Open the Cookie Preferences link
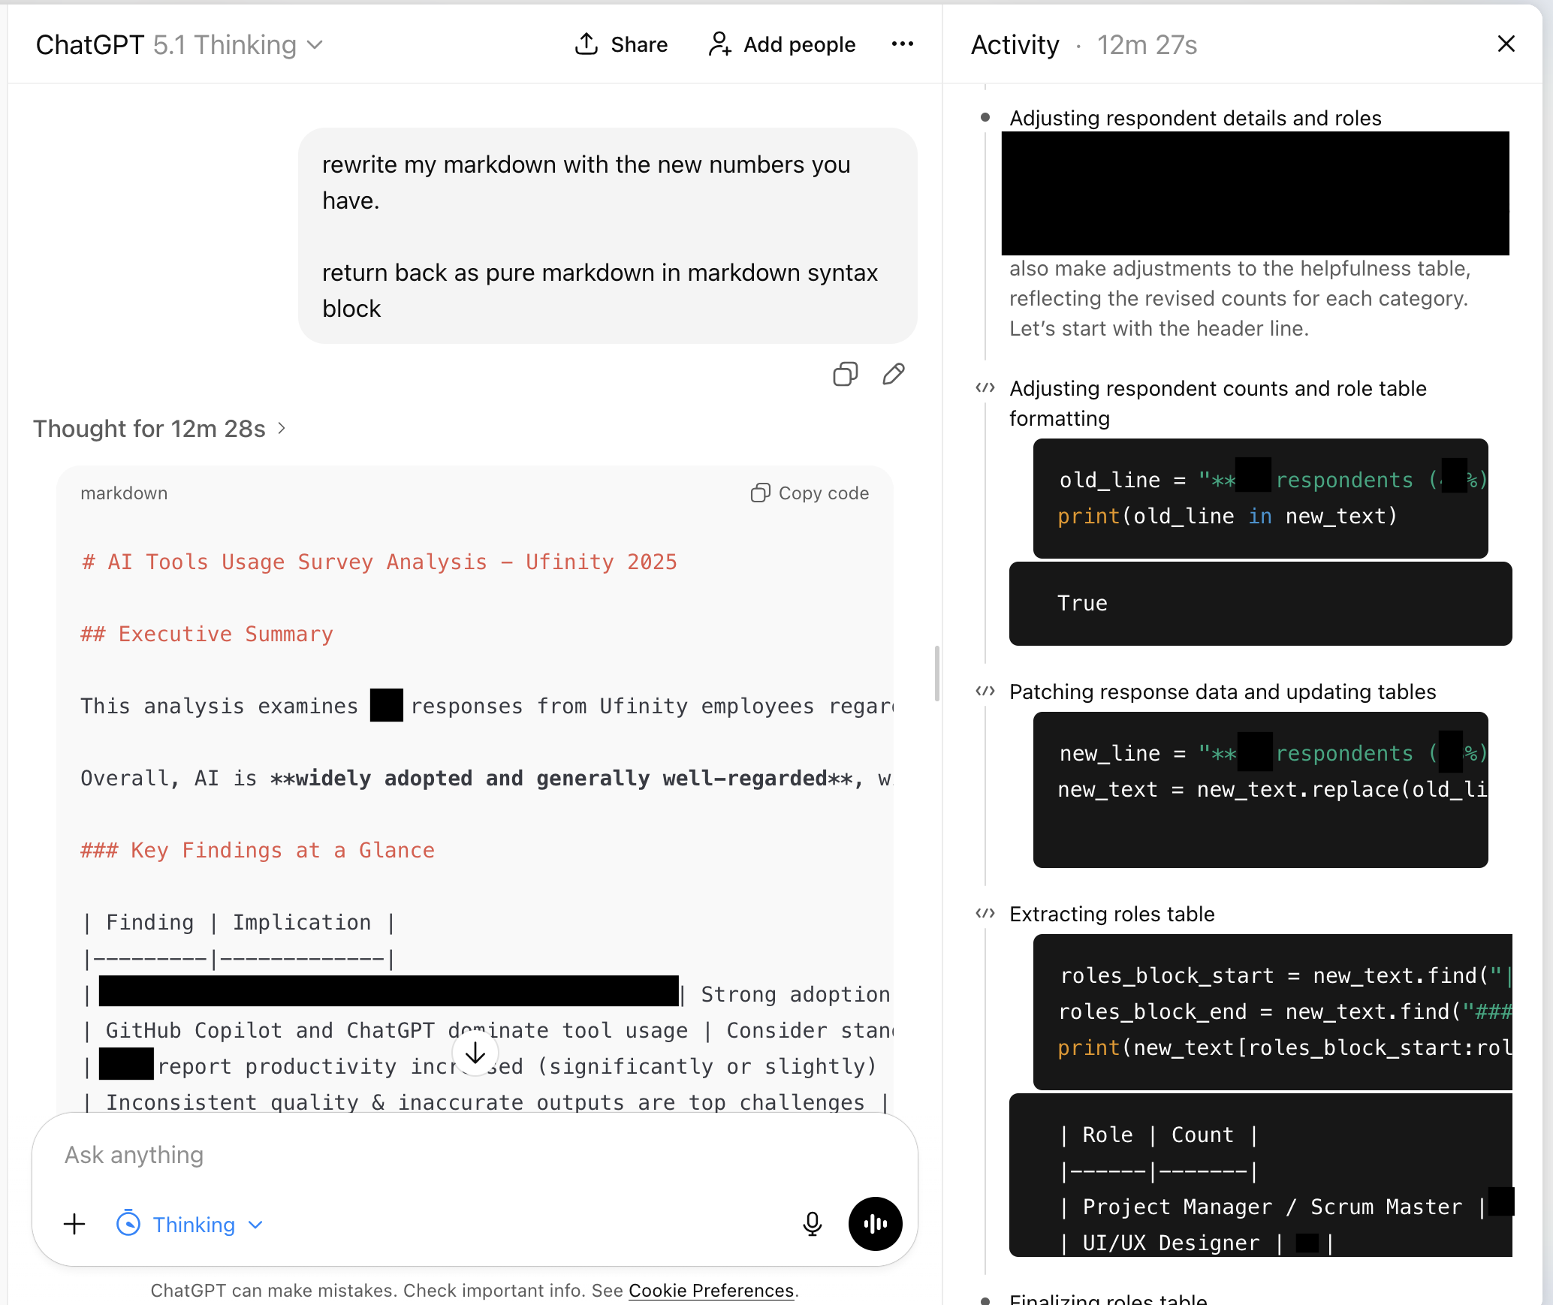Viewport: 1553px width, 1305px height. coord(710,1290)
